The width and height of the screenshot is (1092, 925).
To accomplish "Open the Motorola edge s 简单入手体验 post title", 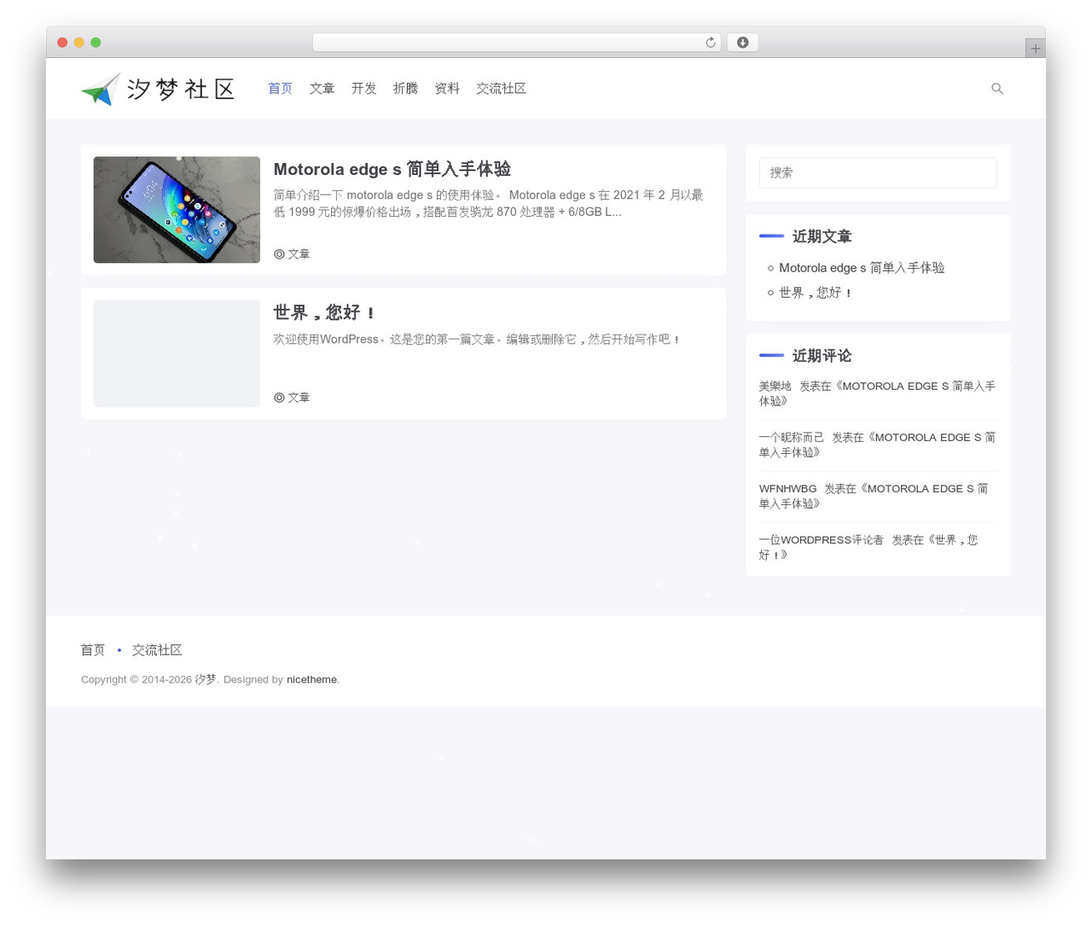I will [392, 169].
